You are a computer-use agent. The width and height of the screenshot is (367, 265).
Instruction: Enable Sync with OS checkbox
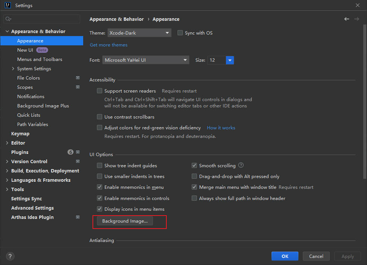pos(180,33)
